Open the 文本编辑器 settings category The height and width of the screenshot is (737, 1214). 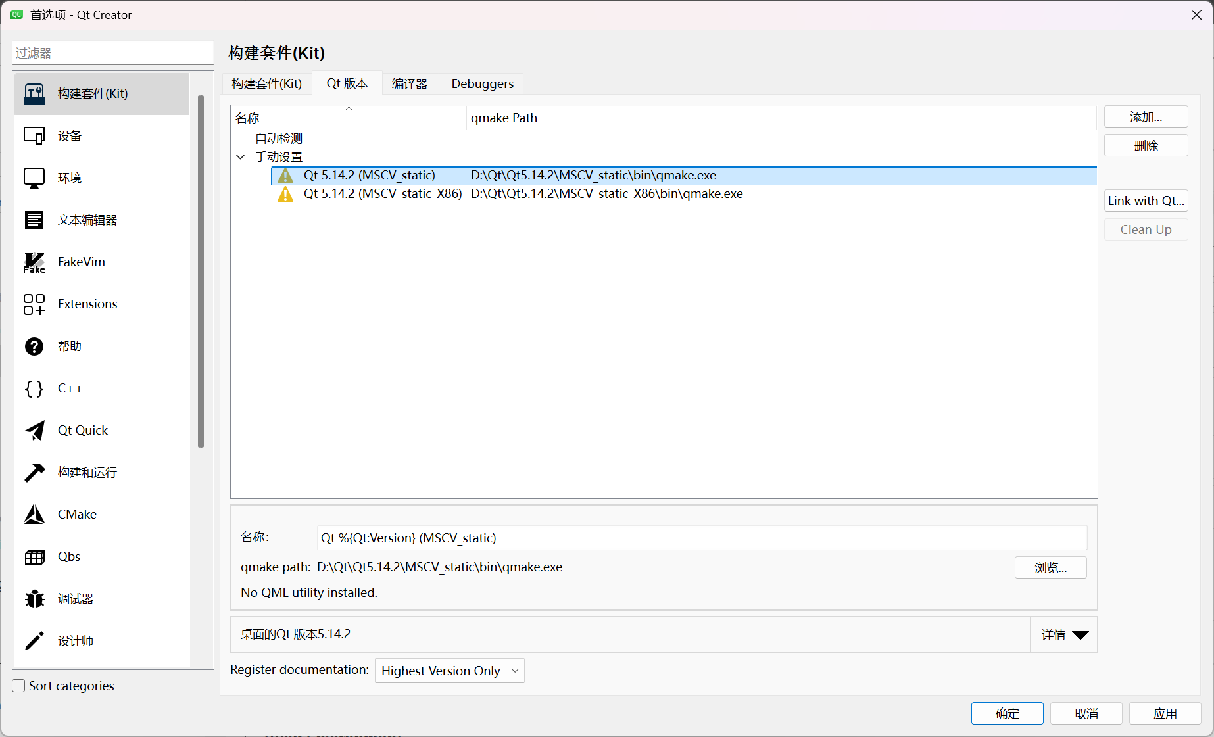click(x=102, y=220)
